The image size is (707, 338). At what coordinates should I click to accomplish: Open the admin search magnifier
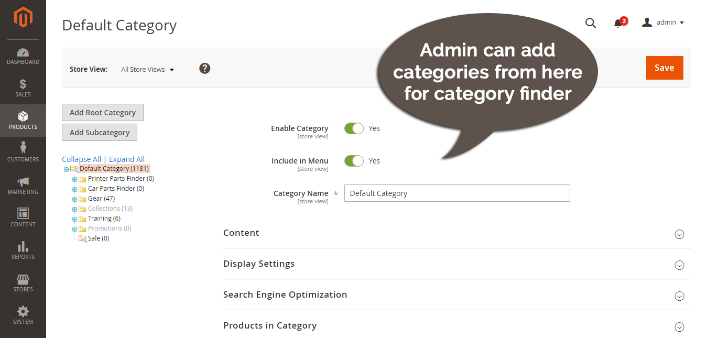[x=591, y=23]
